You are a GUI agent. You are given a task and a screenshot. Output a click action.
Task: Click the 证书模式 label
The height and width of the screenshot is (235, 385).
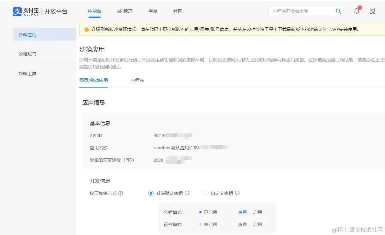[173, 224]
